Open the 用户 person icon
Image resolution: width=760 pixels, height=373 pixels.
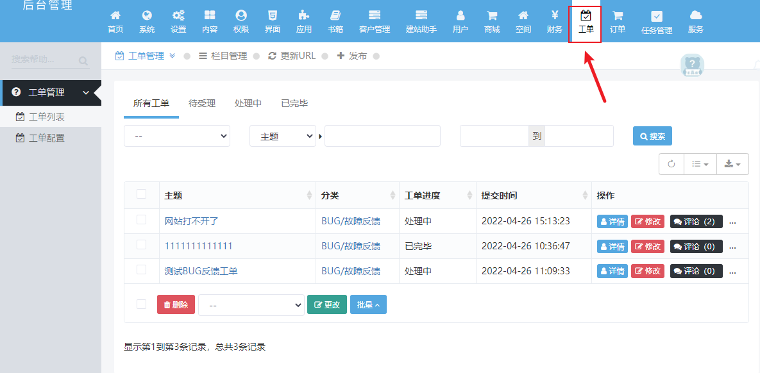pyautogui.click(x=460, y=15)
